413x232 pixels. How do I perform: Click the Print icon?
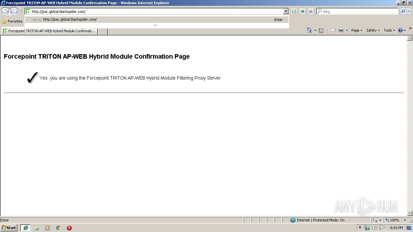341,30
